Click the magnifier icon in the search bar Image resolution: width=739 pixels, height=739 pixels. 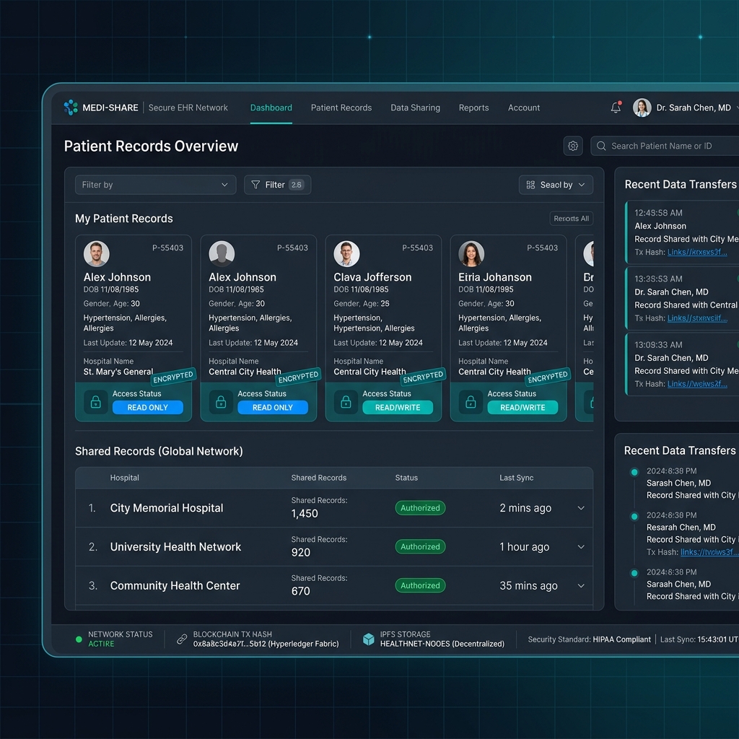[x=600, y=145]
